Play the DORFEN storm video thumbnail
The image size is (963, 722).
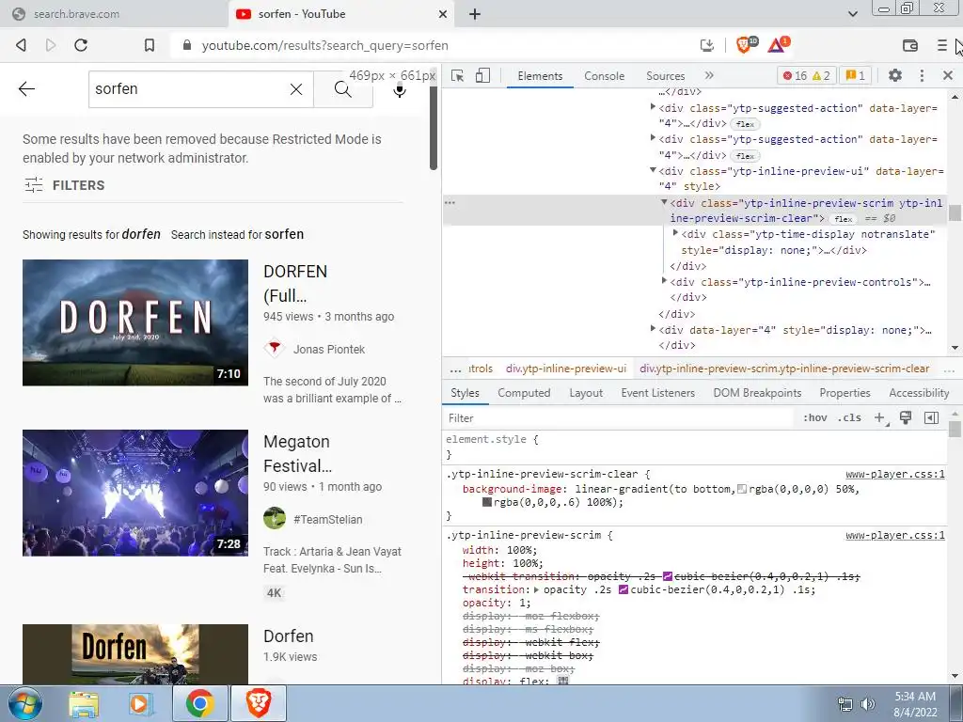135,322
